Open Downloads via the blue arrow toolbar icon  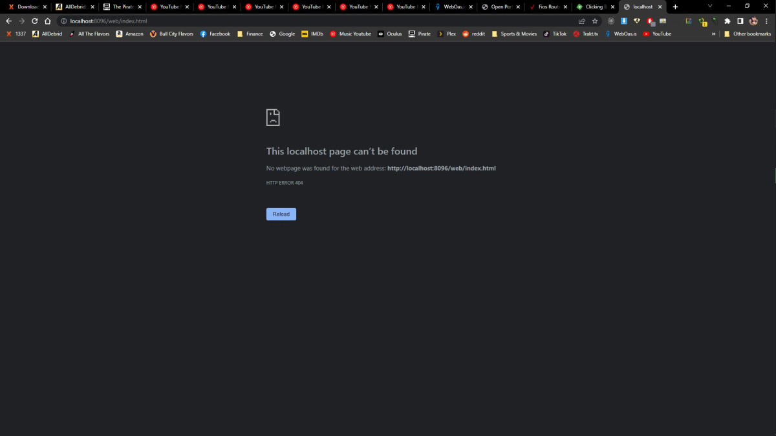(x=623, y=21)
